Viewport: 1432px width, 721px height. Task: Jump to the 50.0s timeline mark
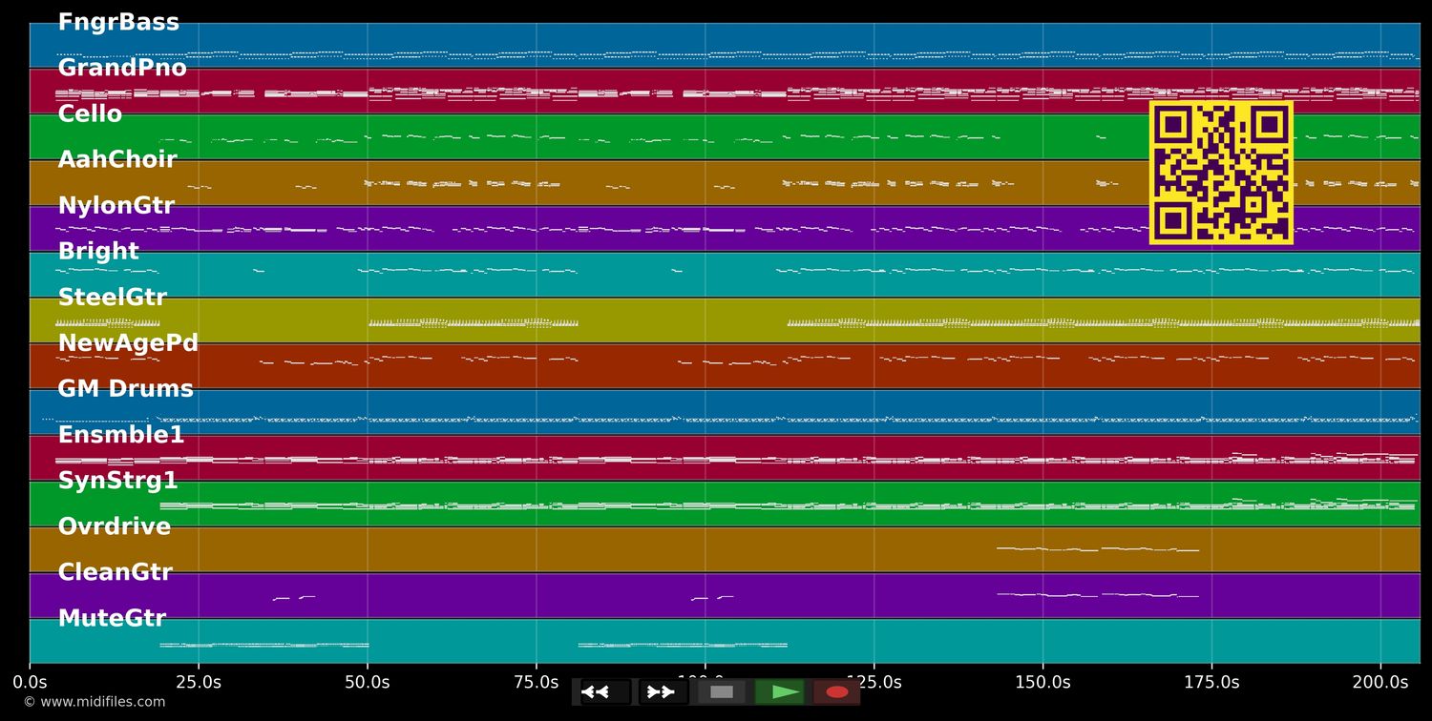[x=368, y=682]
